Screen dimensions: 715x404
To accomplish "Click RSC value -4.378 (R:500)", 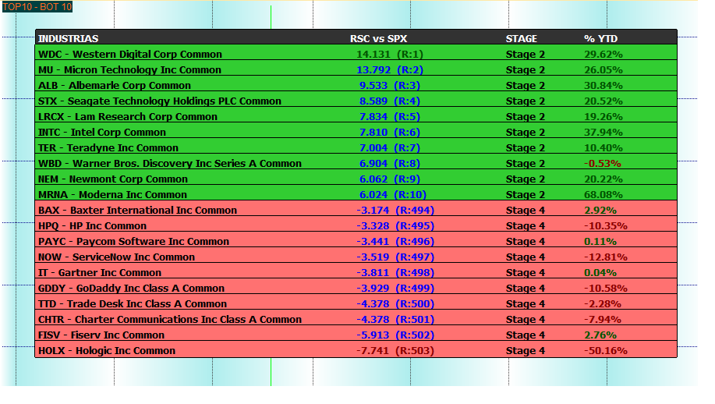I will point(395,303).
